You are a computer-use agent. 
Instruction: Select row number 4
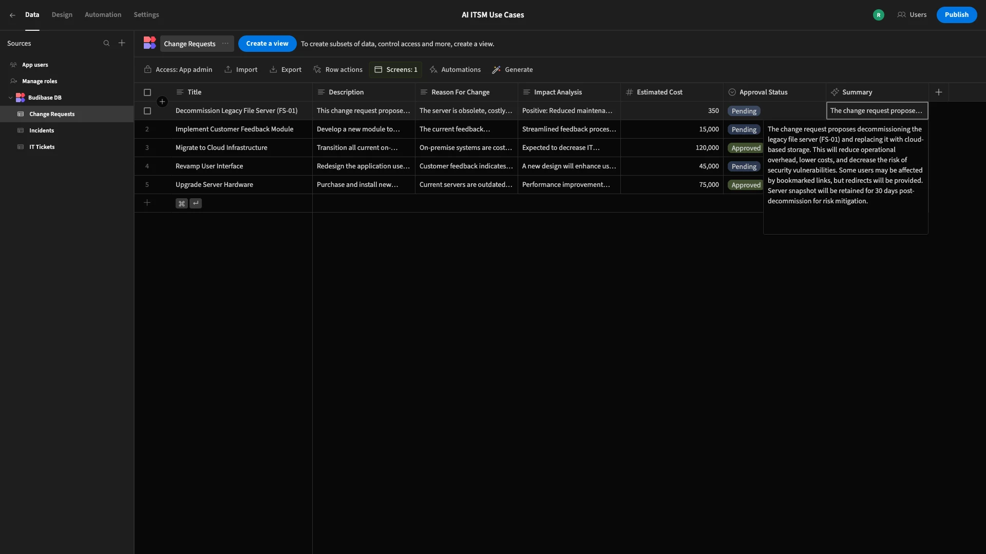[147, 166]
